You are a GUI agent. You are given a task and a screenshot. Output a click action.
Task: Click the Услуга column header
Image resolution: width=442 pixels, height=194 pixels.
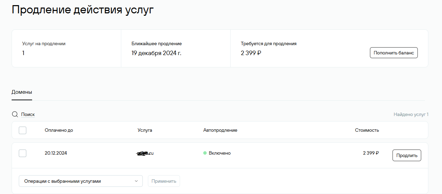coord(145,130)
